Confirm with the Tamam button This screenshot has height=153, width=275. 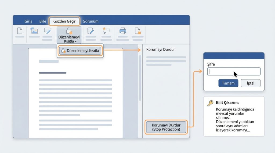click(x=228, y=83)
